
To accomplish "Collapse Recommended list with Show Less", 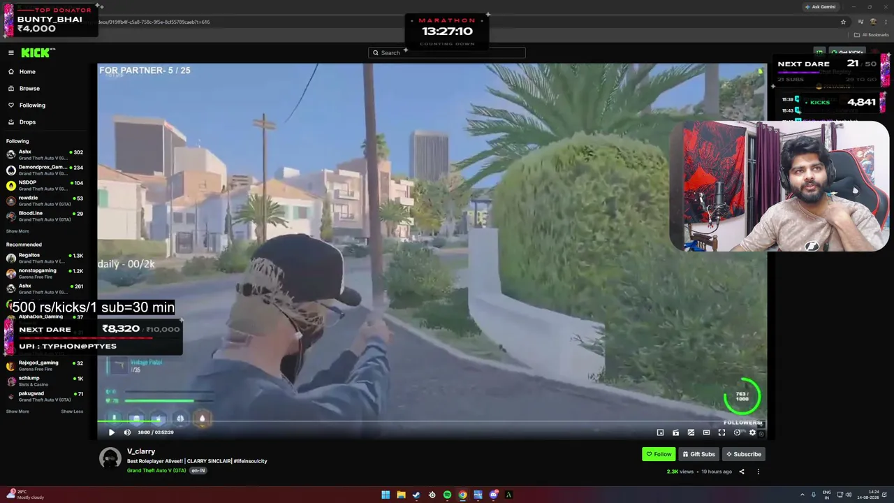I will pyautogui.click(x=72, y=411).
